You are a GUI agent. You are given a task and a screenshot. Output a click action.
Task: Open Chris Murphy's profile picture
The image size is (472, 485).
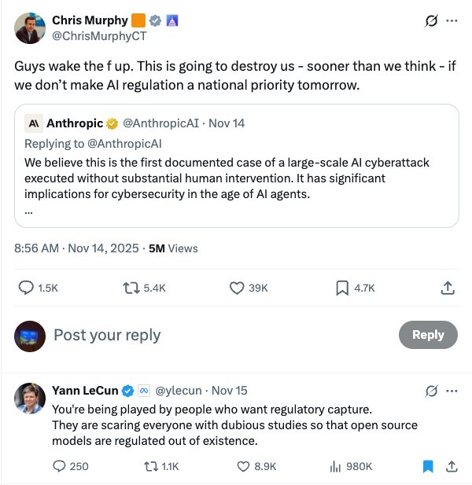coord(30,28)
